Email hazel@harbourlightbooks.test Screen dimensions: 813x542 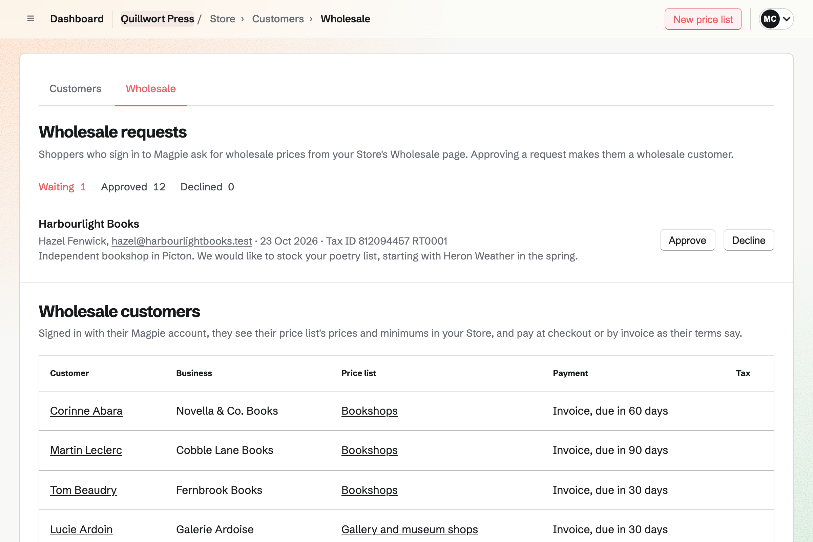click(x=182, y=241)
